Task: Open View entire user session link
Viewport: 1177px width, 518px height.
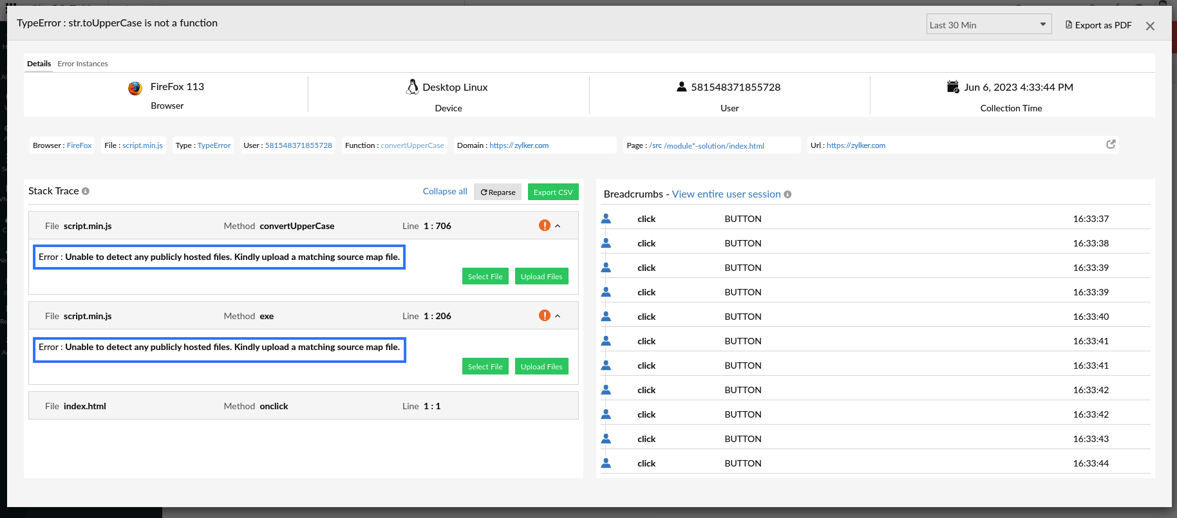Action: coord(726,194)
